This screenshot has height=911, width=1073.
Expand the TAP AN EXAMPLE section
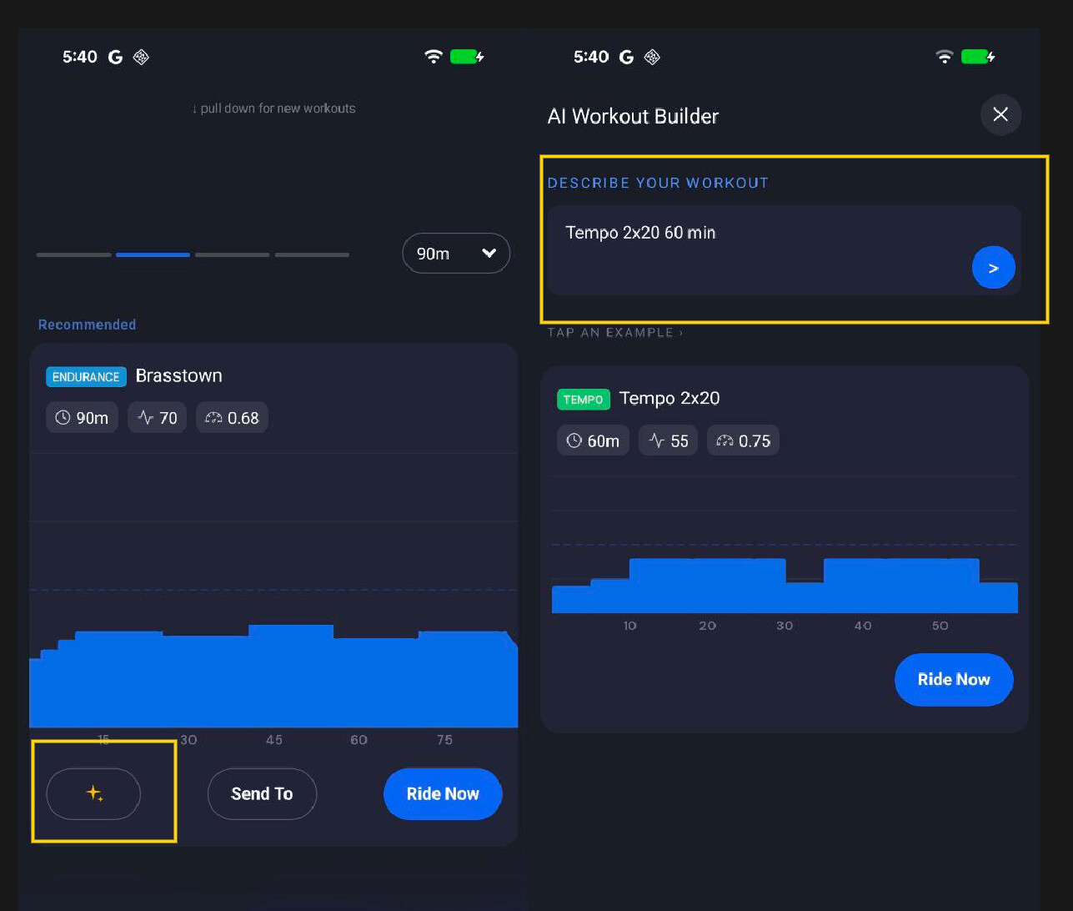tap(615, 333)
